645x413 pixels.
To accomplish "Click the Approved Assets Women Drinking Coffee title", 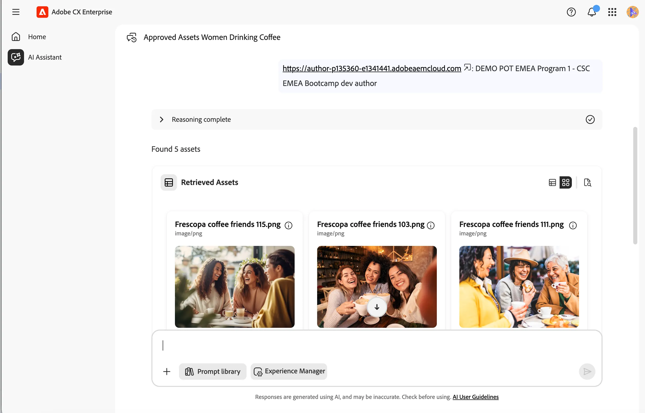I will [x=212, y=37].
